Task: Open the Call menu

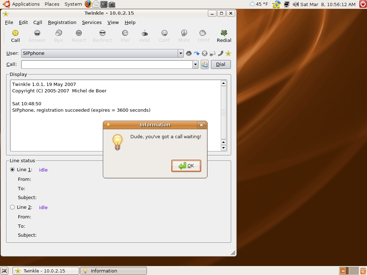Action: [x=38, y=23]
